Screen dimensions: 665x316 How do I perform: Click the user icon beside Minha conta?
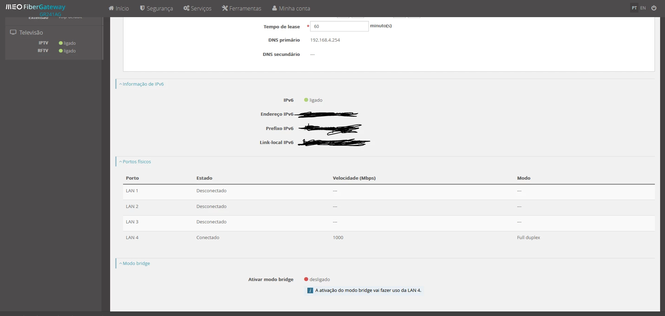(x=275, y=8)
